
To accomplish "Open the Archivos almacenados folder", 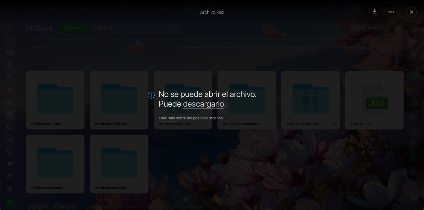I will pos(246,100).
